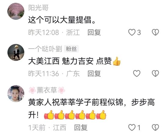
Task: Like 薰衣草's comment heart icon
Action: click(132, 127)
